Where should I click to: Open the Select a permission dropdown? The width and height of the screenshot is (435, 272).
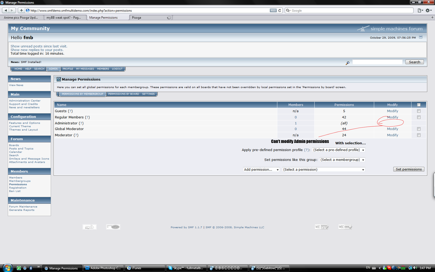[324, 170]
